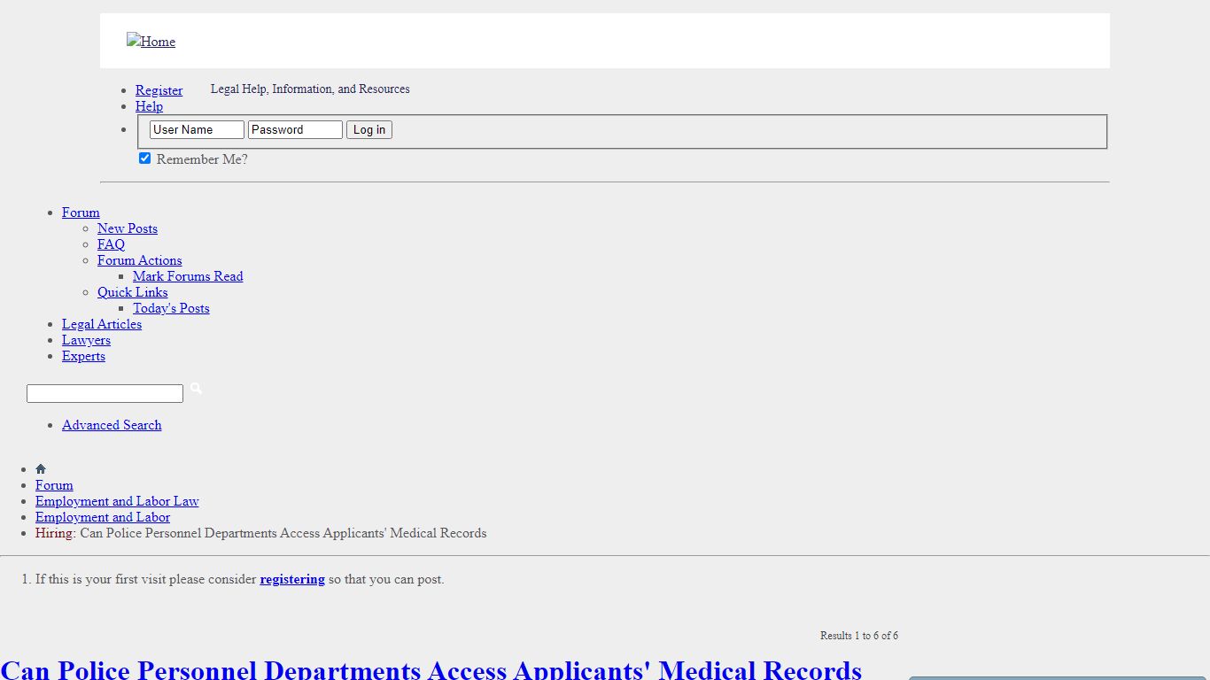Open the thread title heading link

coord(431,669)
